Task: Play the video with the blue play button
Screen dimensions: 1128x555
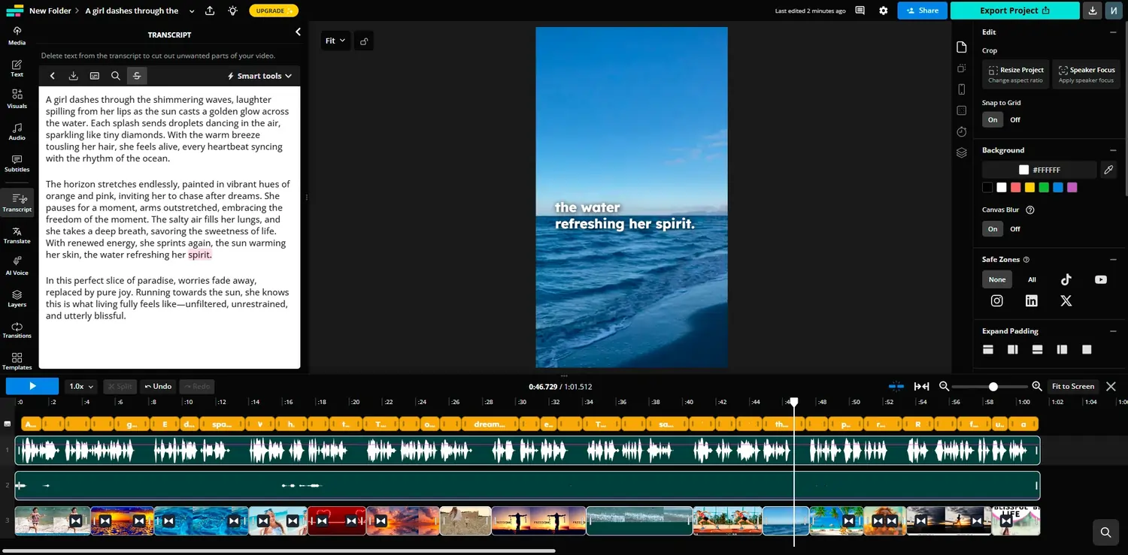Action: (32, 386)
